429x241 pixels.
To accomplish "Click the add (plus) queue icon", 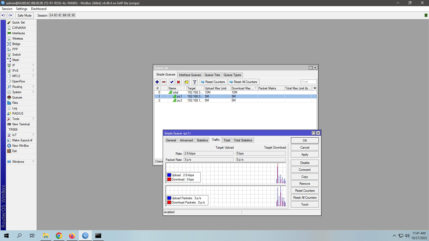I will point(157,82).
